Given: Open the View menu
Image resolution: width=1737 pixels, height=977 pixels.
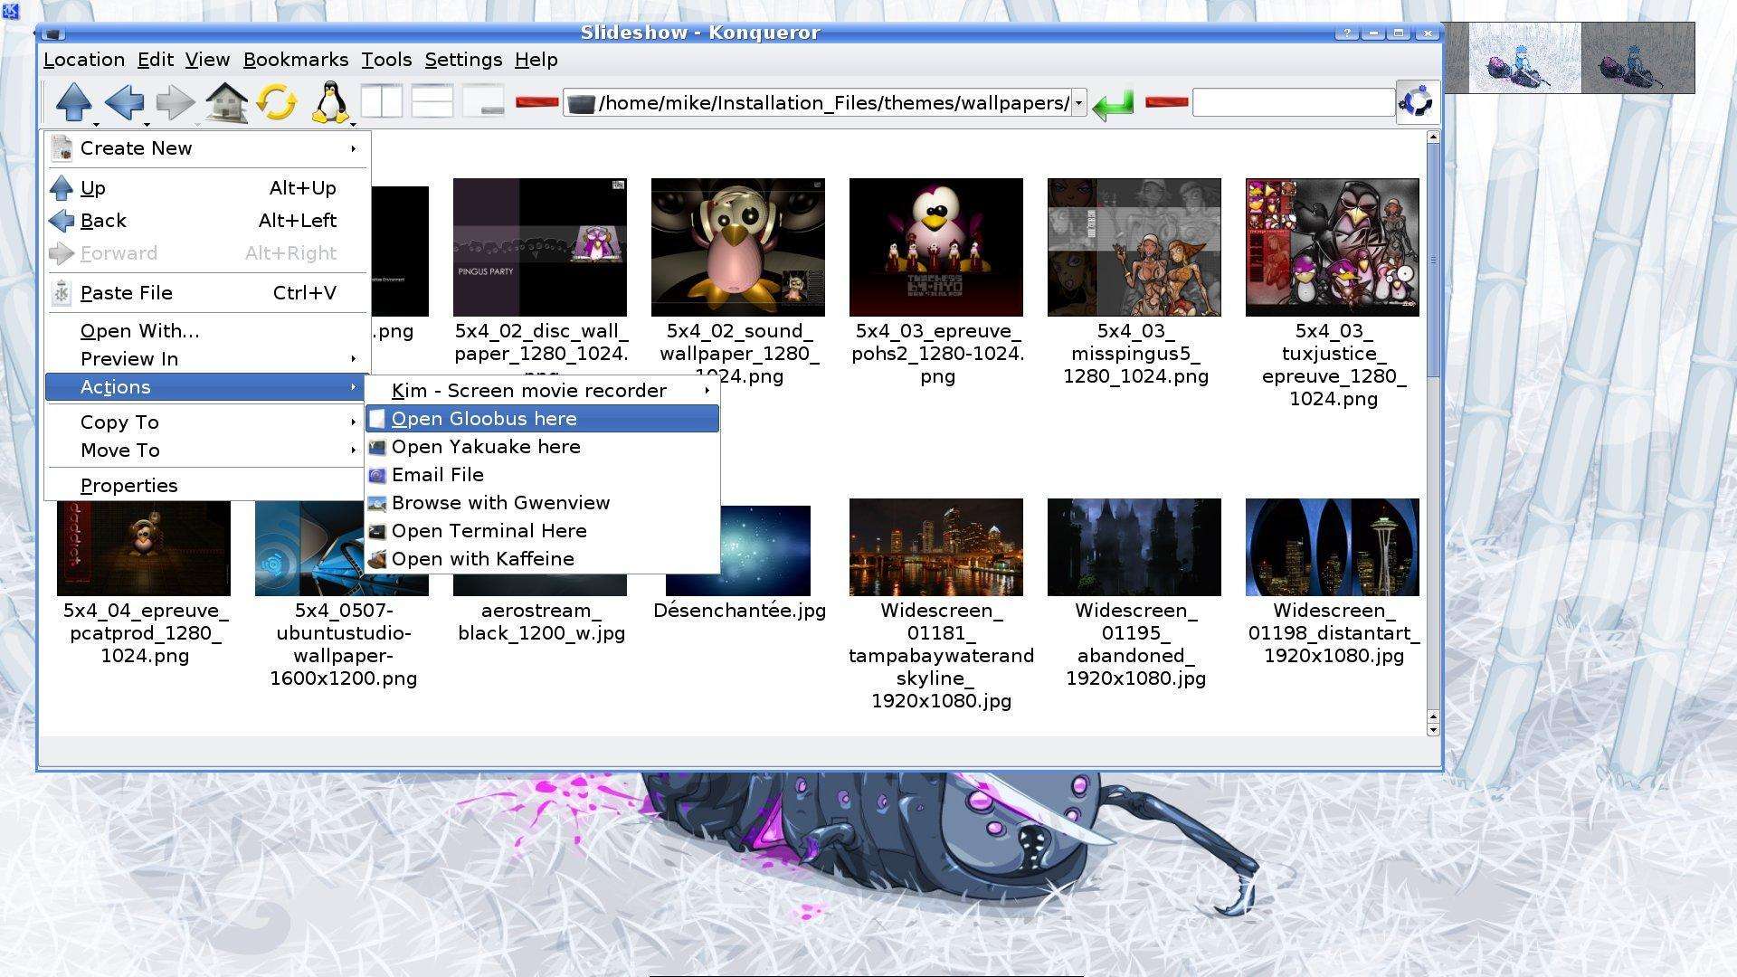Looking at the screenshot, I should click(x=207, y=60).
